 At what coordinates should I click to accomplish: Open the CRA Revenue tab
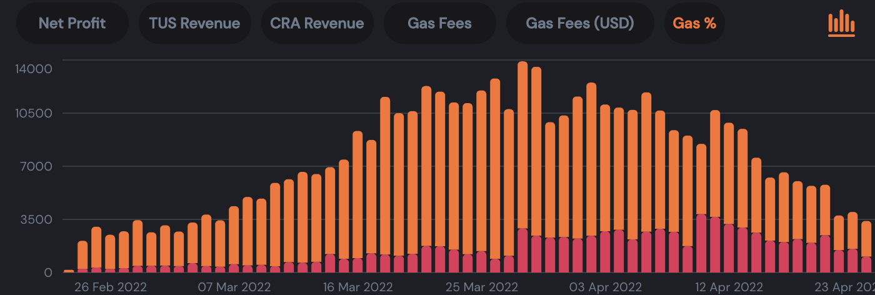317,23
